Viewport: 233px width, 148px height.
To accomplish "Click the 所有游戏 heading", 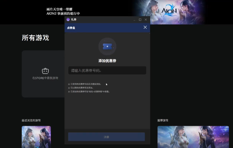I will [35, 38].
